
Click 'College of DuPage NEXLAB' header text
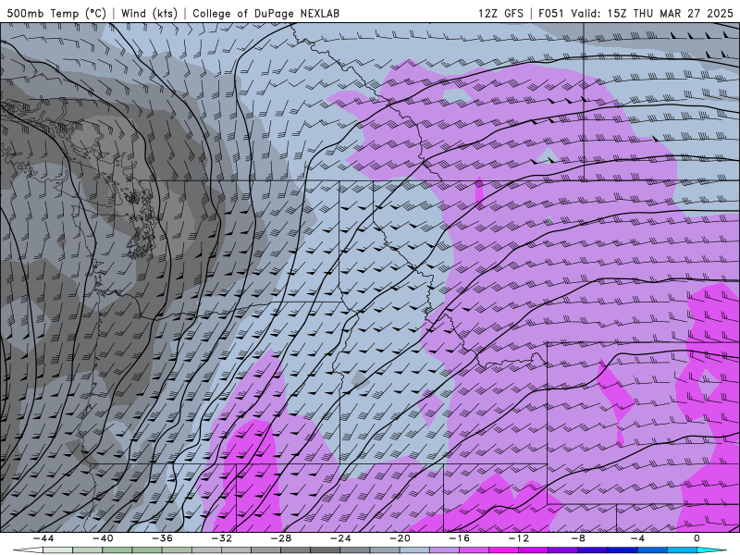[265, 13]
